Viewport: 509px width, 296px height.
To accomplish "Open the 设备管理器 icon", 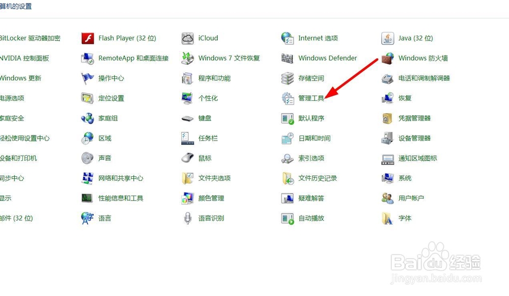I will tap(387, 139).
